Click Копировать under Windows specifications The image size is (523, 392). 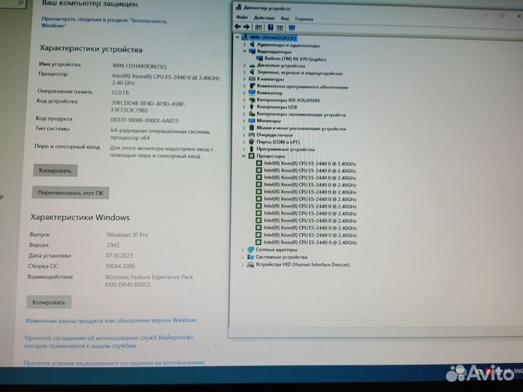pos(49,302)
